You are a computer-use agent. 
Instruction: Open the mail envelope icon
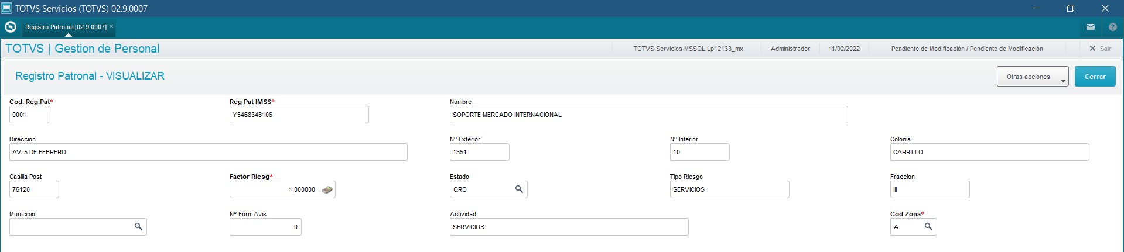[x=1090, y=27]
